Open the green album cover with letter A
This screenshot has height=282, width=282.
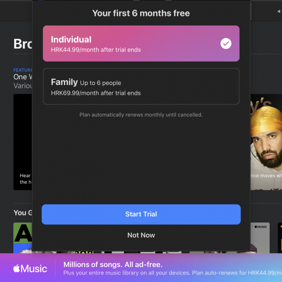[22, 238]
